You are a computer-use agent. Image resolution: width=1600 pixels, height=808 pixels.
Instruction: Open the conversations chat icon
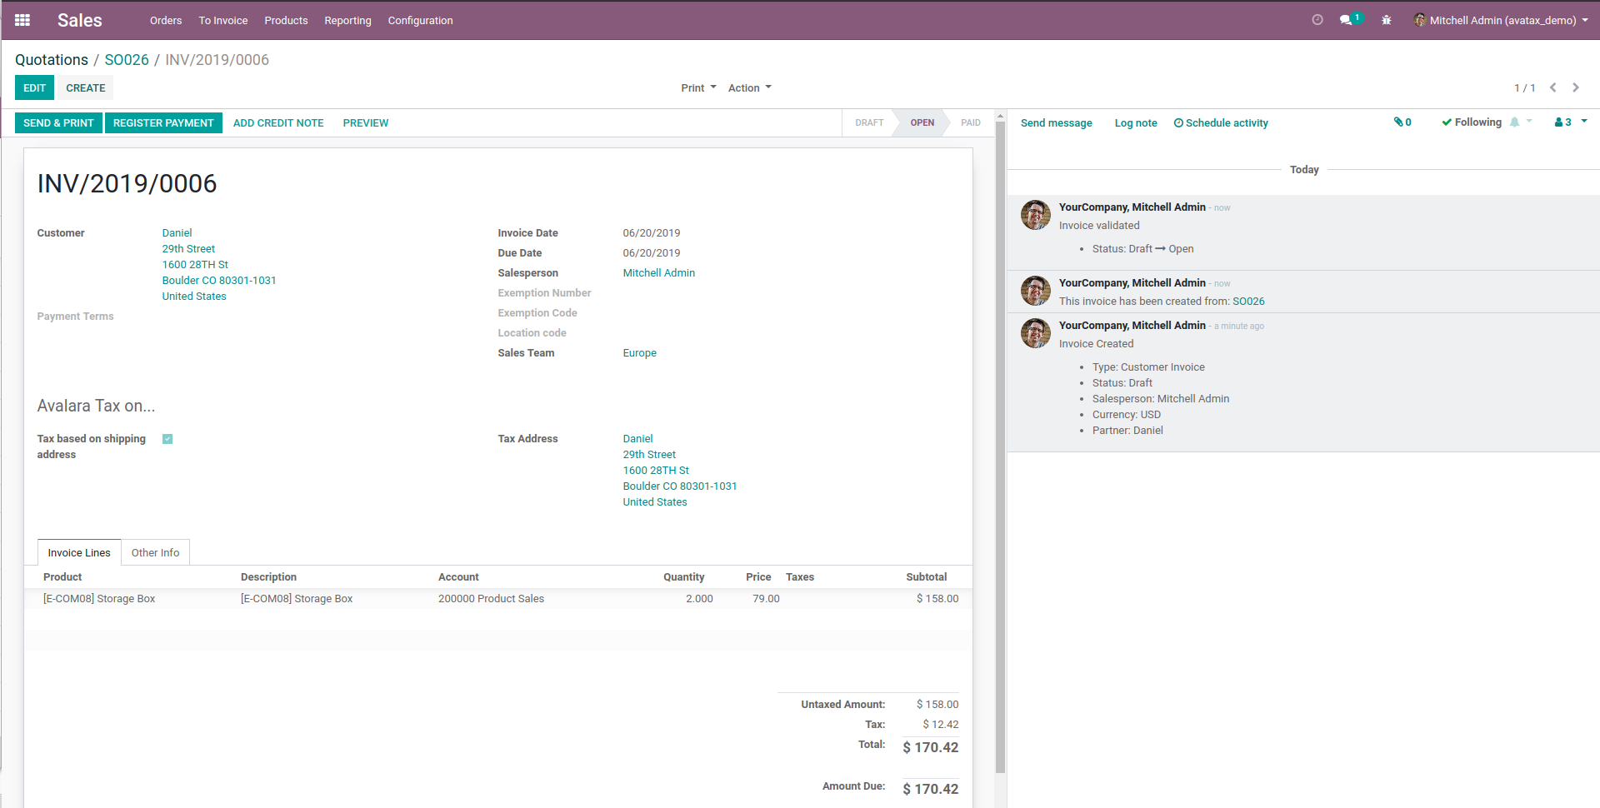click(1347, 20)
